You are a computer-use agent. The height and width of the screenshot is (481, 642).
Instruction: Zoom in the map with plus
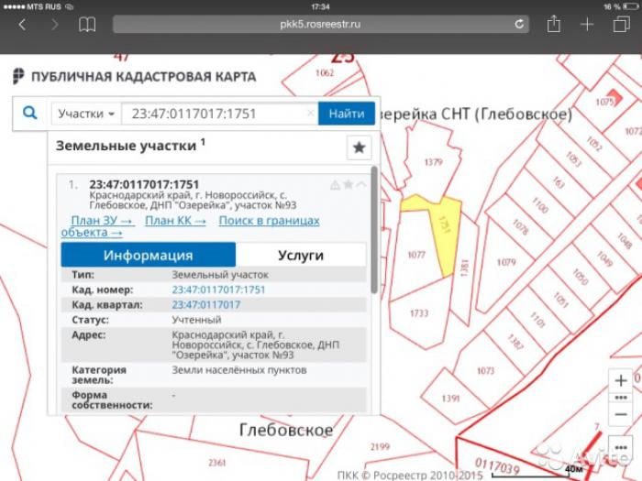(x=621, y=379)
